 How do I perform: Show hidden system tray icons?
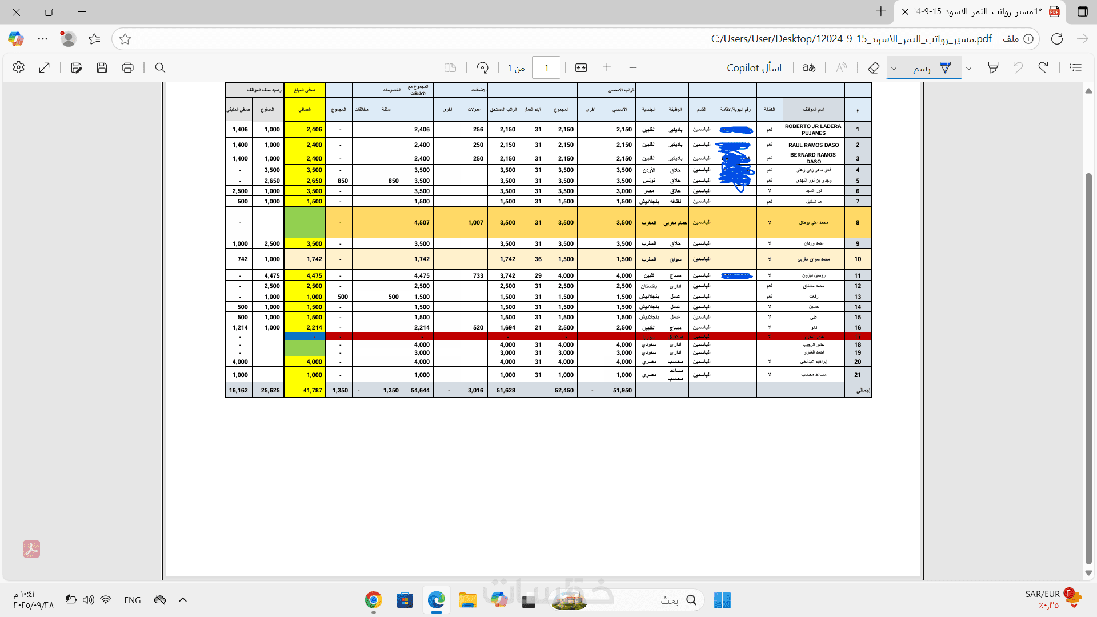tap(183, 600)
